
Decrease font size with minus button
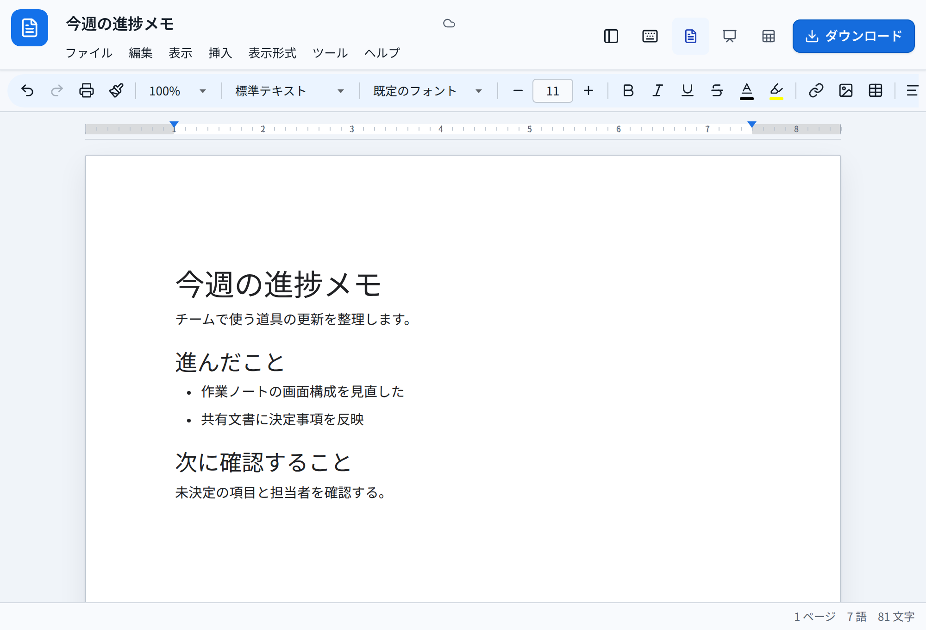coord(518,91)
